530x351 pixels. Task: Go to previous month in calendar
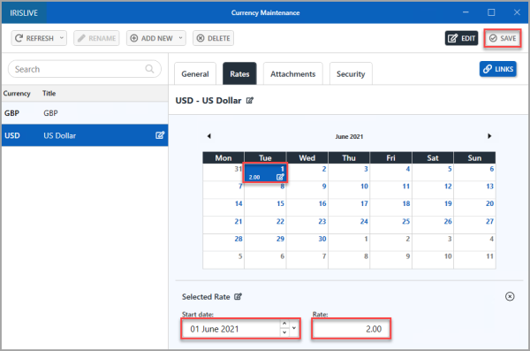(208, 136)
